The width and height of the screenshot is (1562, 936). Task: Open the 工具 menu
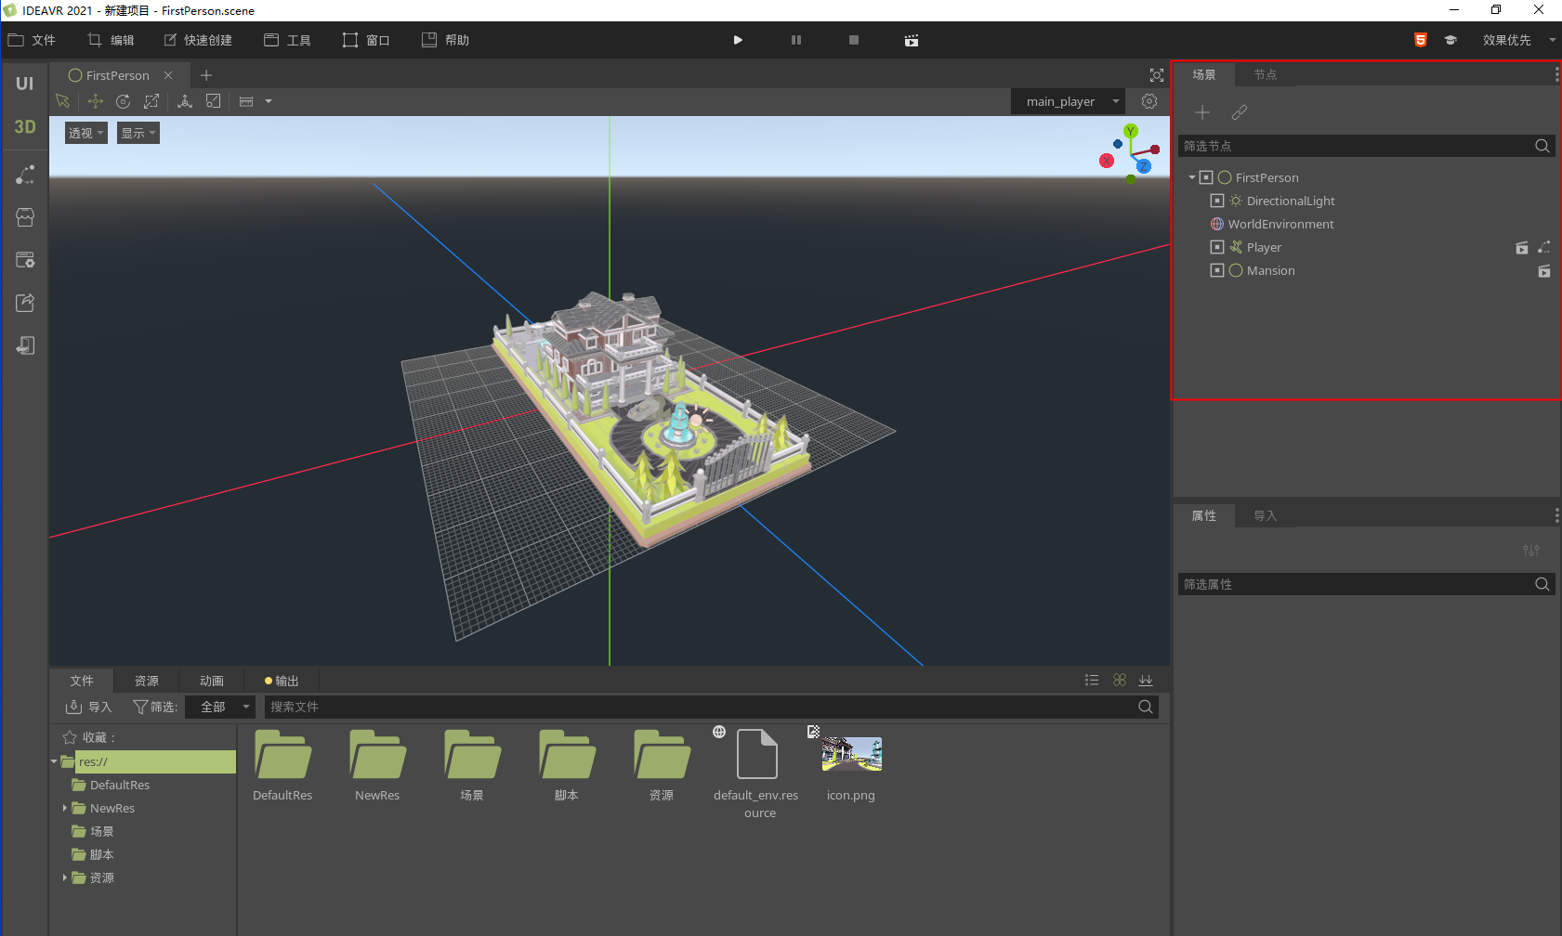coord(287,40)
